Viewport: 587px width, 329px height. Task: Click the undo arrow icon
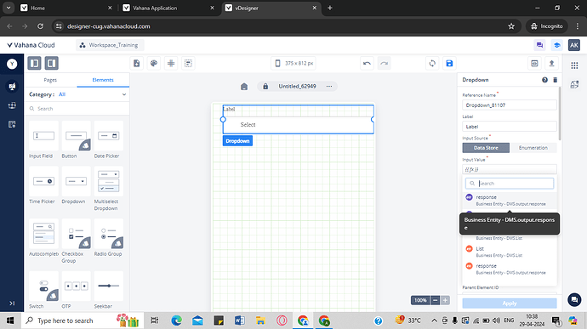367,63
